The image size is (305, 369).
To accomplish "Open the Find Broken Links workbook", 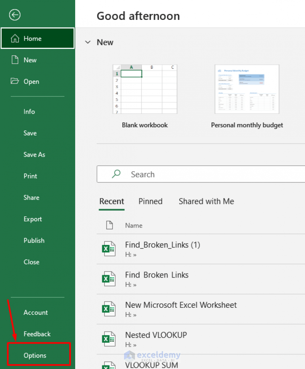I will click(x=157, y=274).
